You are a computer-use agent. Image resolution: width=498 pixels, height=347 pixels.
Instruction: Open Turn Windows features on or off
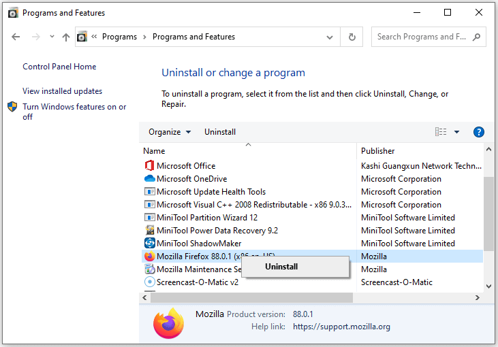74,112
